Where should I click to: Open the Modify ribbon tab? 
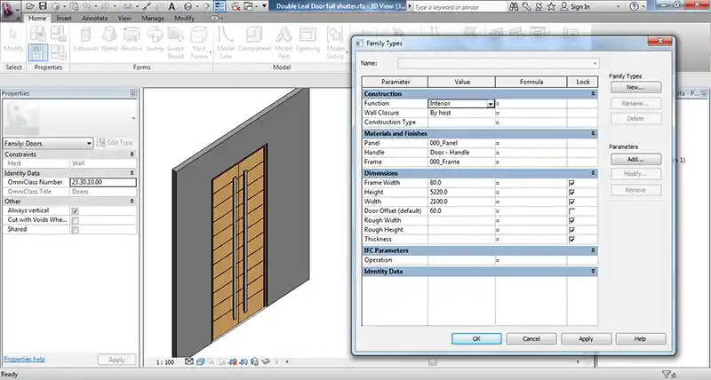click(x=184, y=18)
